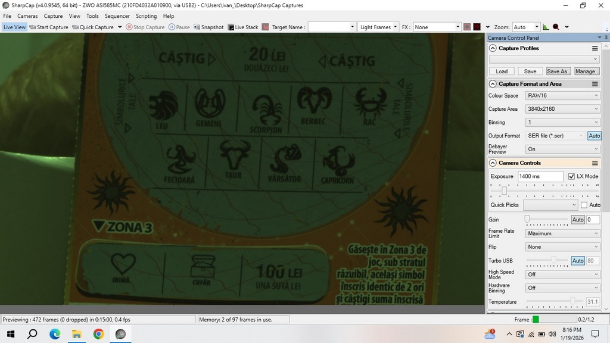Click the green histogram icon in toolbar
Viewport: 610px width, 343px height.
click(546, 27)
